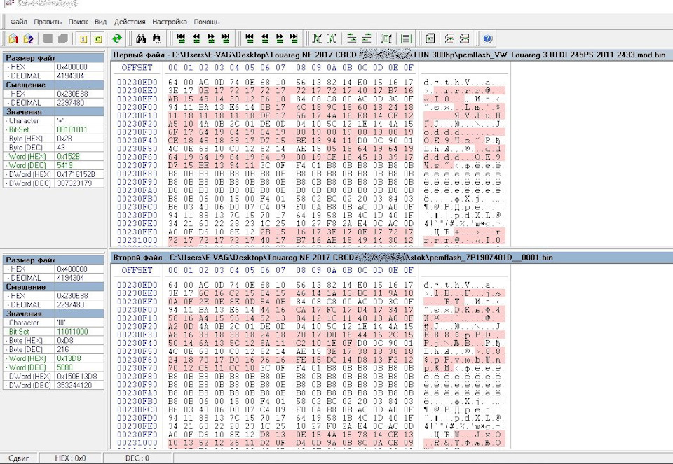673x464 pixels.
Task: Click the green copy-lines-right icon
Action: 367,38
